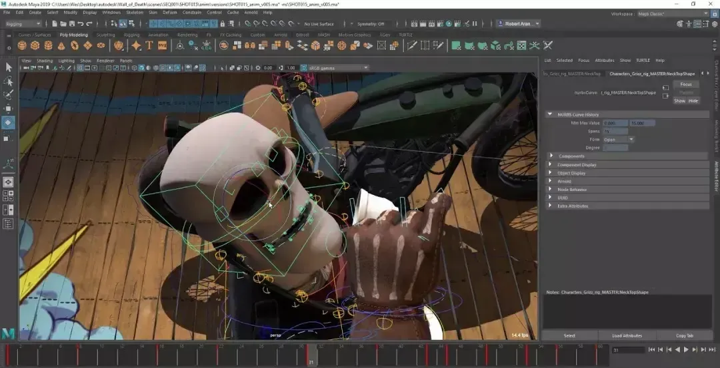Select the Move tool in toolbox
Viewport: 720px width, 368px height.
[8, 108]
